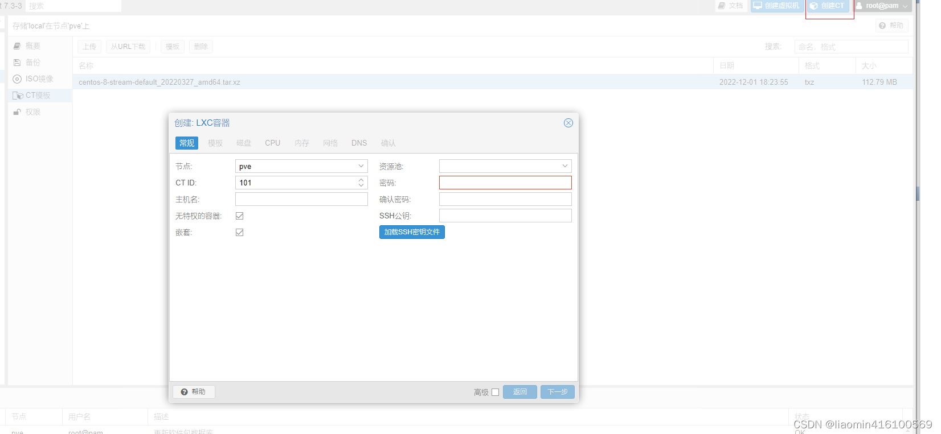Viewport: 941px width, 434px height.
Task: Select CT模板 in the storage sidebar
Action: click(40, 96)
